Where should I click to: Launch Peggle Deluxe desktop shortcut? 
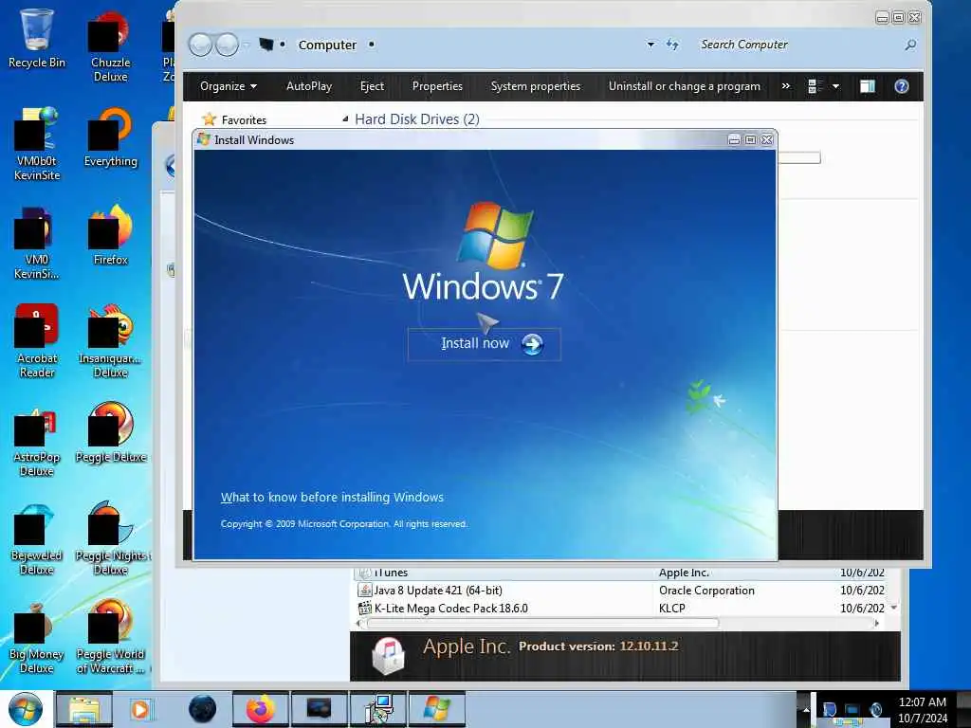(x=110, y=432)
